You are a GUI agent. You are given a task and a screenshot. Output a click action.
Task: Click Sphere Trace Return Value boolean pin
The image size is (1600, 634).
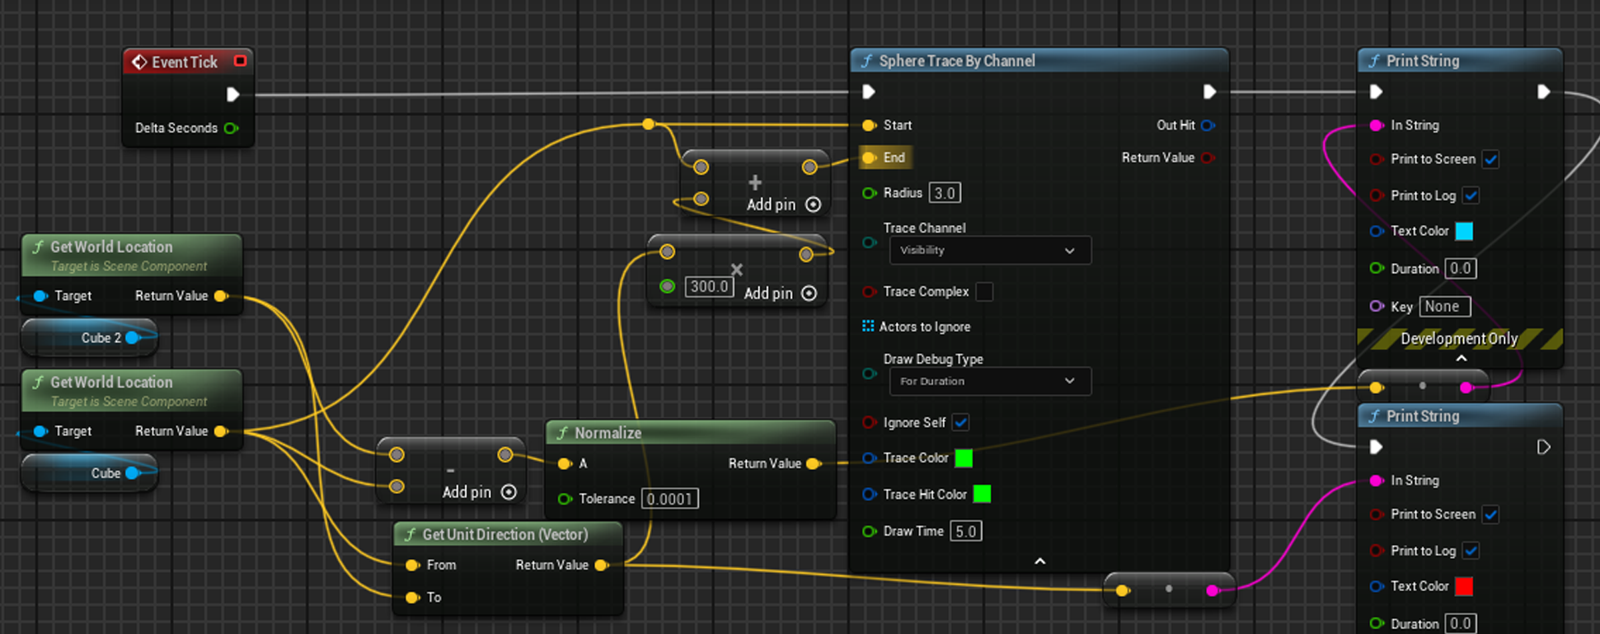pos(1208,157)
